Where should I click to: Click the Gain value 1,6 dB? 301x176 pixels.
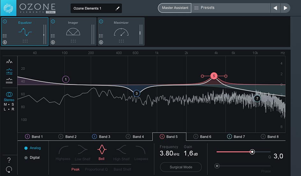pyautogui.click(x=190, y=153)
